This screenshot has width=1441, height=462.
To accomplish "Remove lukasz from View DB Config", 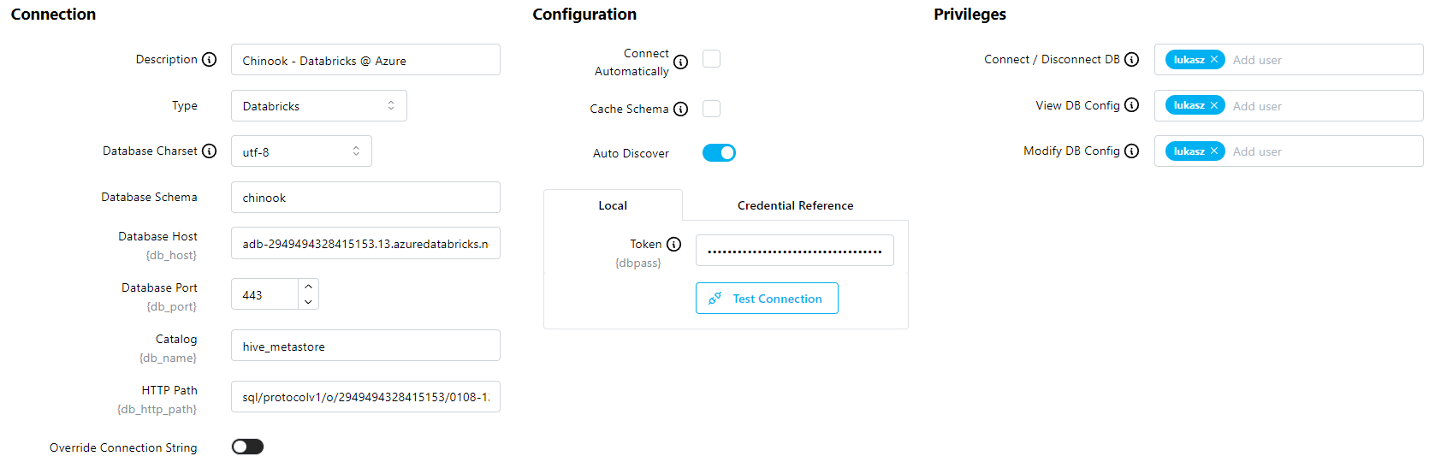I will point(1214,105).
